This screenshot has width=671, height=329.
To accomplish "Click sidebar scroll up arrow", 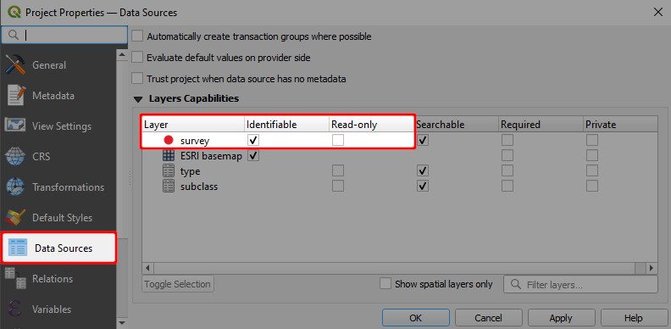I will [x=122, y=55].
